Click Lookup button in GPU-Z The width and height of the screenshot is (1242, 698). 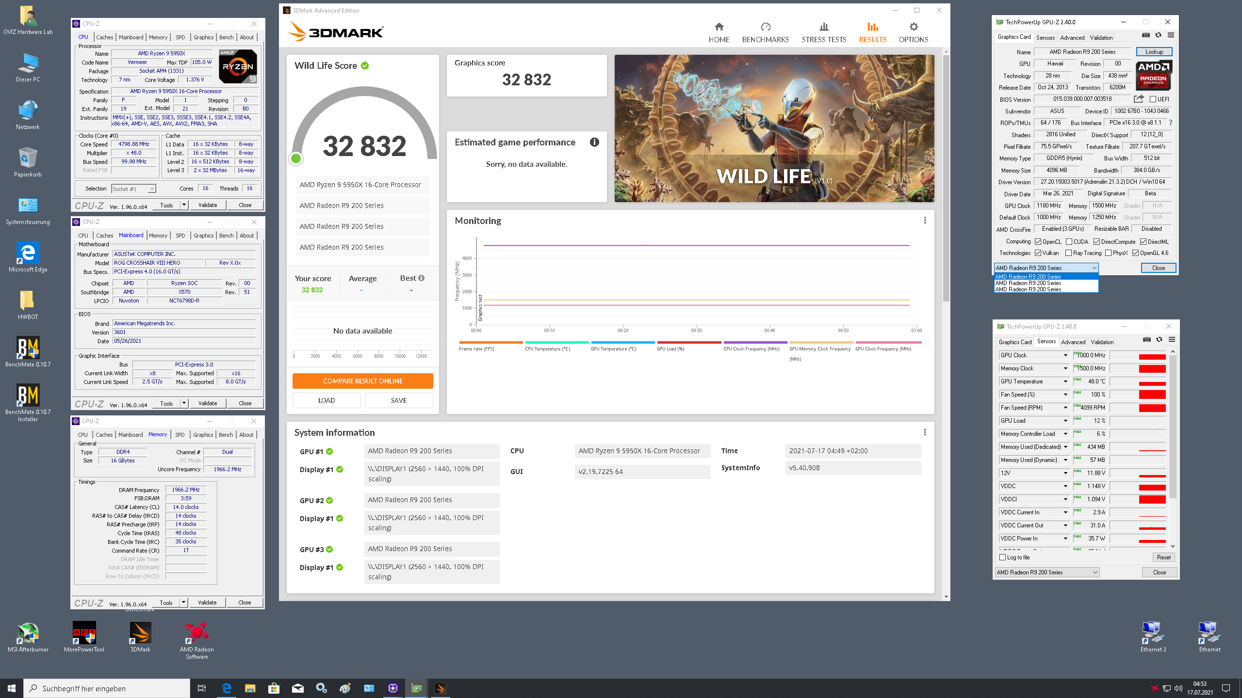(1154, 52)
